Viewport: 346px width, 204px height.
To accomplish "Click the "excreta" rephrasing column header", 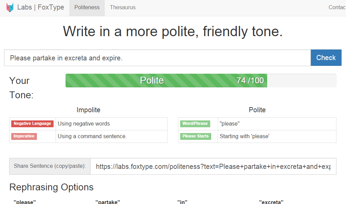I will [271, 202].
